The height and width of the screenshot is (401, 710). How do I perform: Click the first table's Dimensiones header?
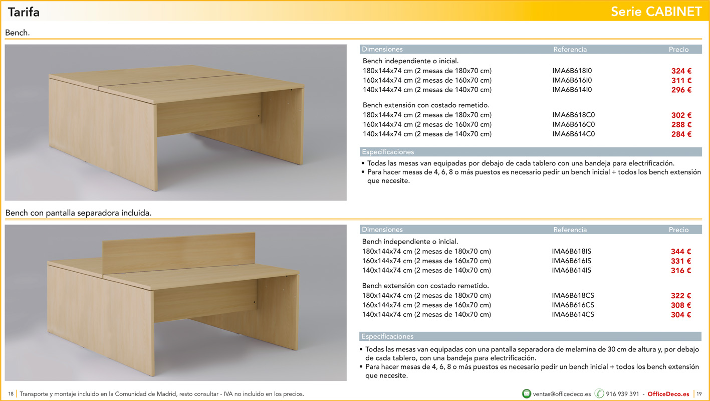tap(382, 49)
